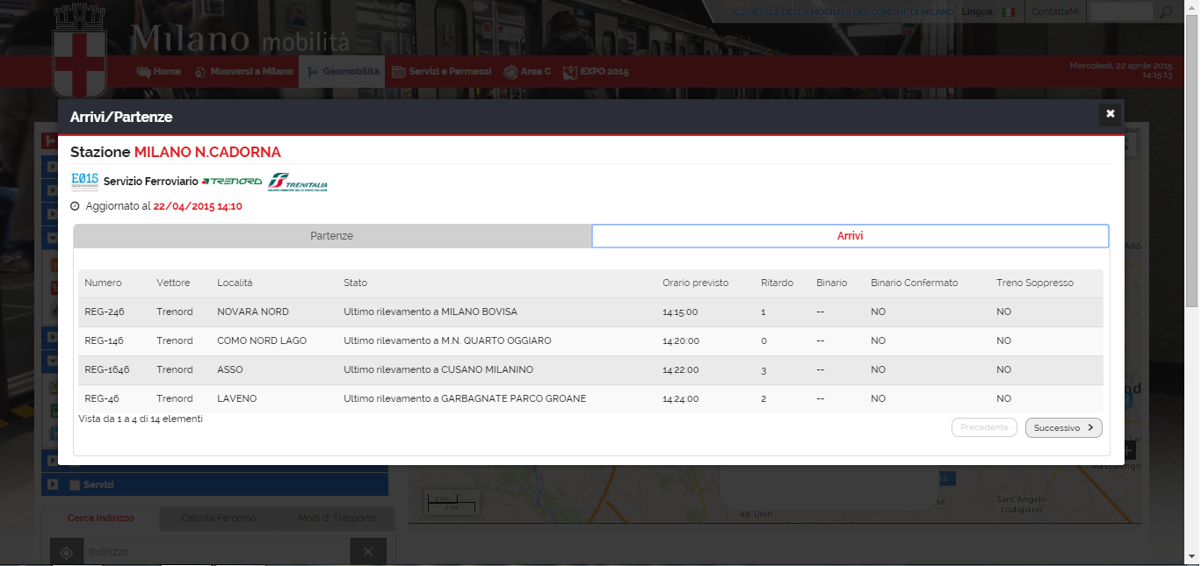This screenshot has height=566, width=1201.
Task: Click the Indirizzo address input field
Action: pos(215,552)
